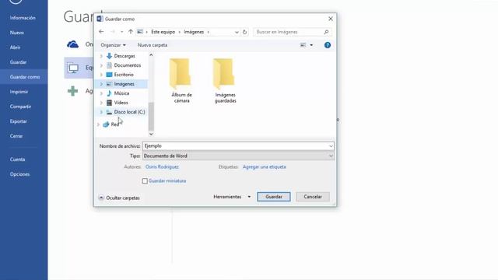Screen dimensions: 498x280
Task: Go back using the dialog's back arrow
Action: coord(101,32)
